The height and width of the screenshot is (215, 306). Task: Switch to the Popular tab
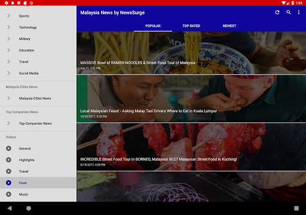(153, 26)
